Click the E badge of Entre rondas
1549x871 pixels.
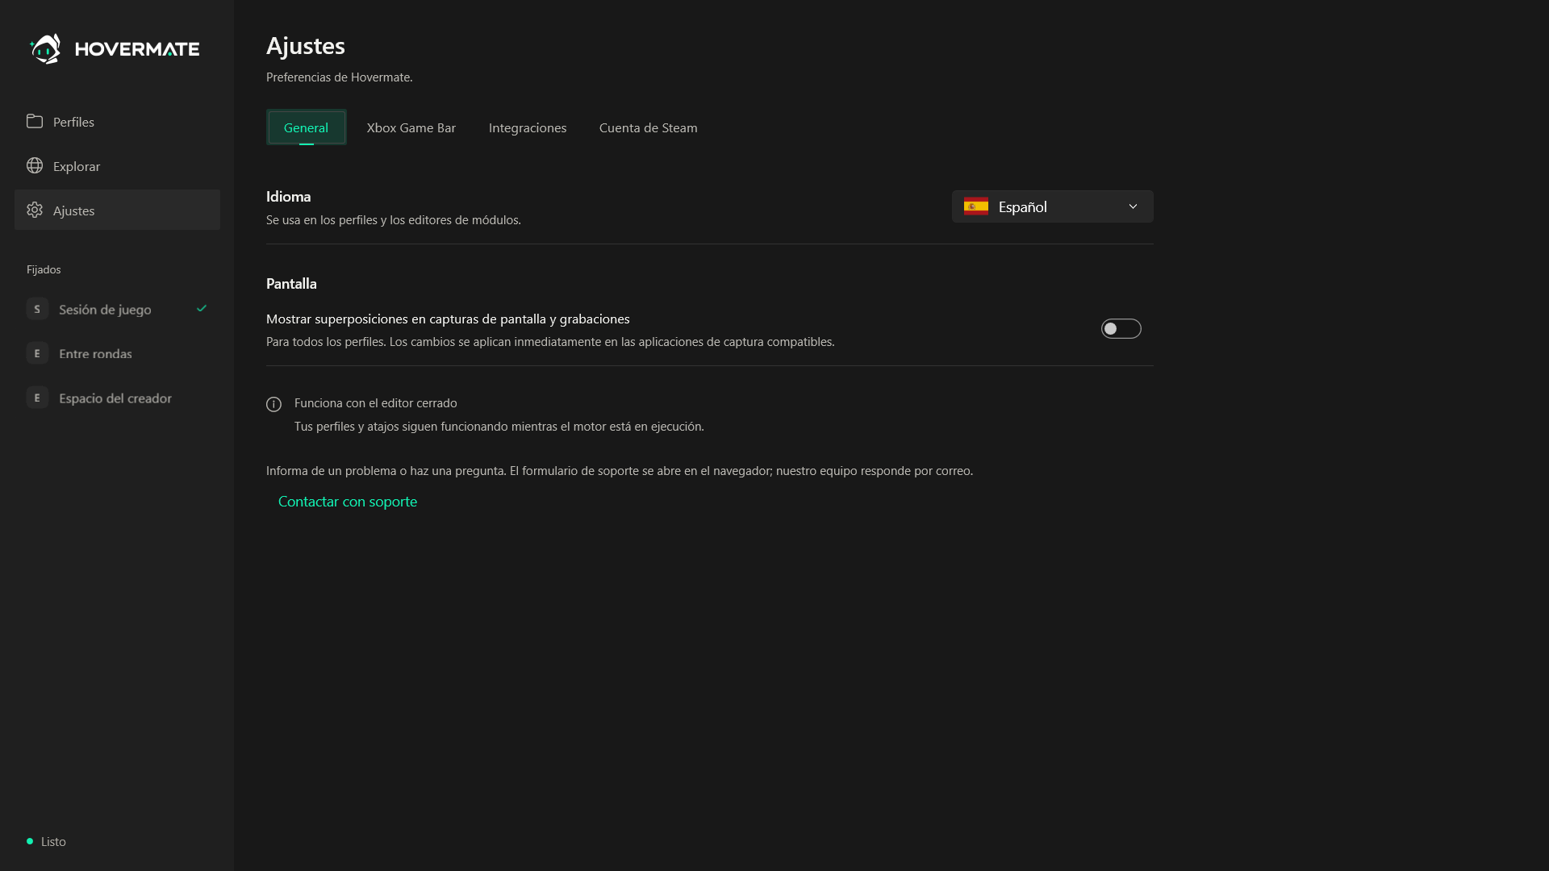tap(37, 353)
